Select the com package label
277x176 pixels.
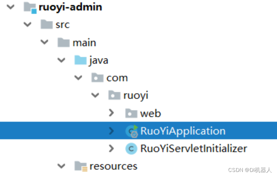point(117,78)
